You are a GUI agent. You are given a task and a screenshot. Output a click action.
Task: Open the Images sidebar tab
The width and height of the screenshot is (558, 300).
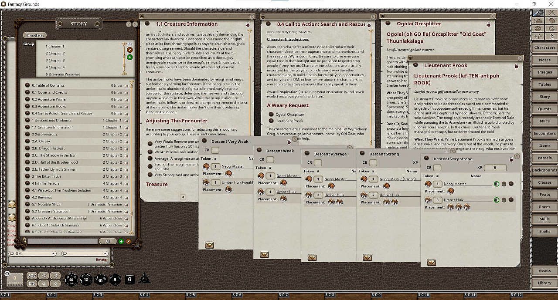click(544, 72)
